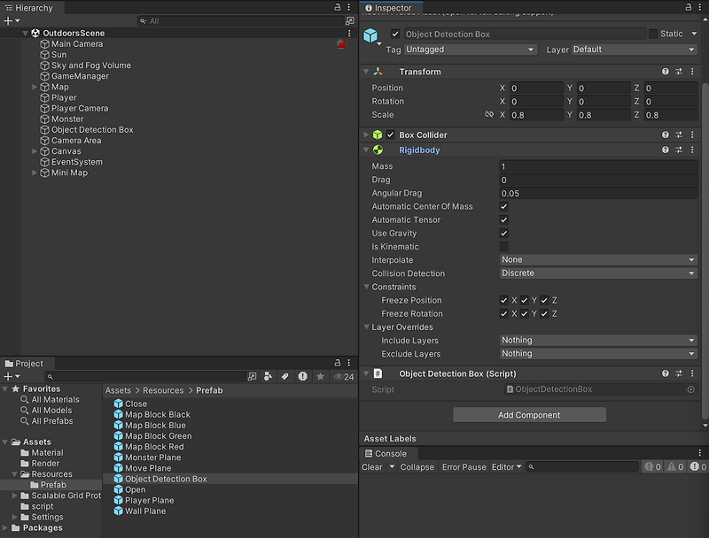Screen dimensions: 709x538
Task: Toggle constrained proportions scale link
Action: 489,115
